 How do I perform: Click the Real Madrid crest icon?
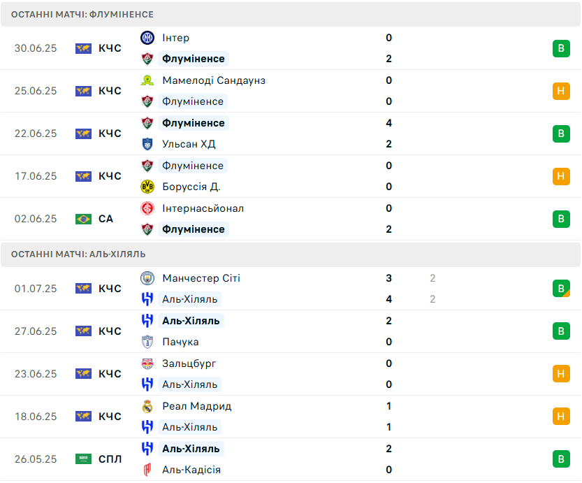pos(147,407)
